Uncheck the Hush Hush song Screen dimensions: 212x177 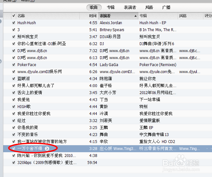tap(14, 23)
